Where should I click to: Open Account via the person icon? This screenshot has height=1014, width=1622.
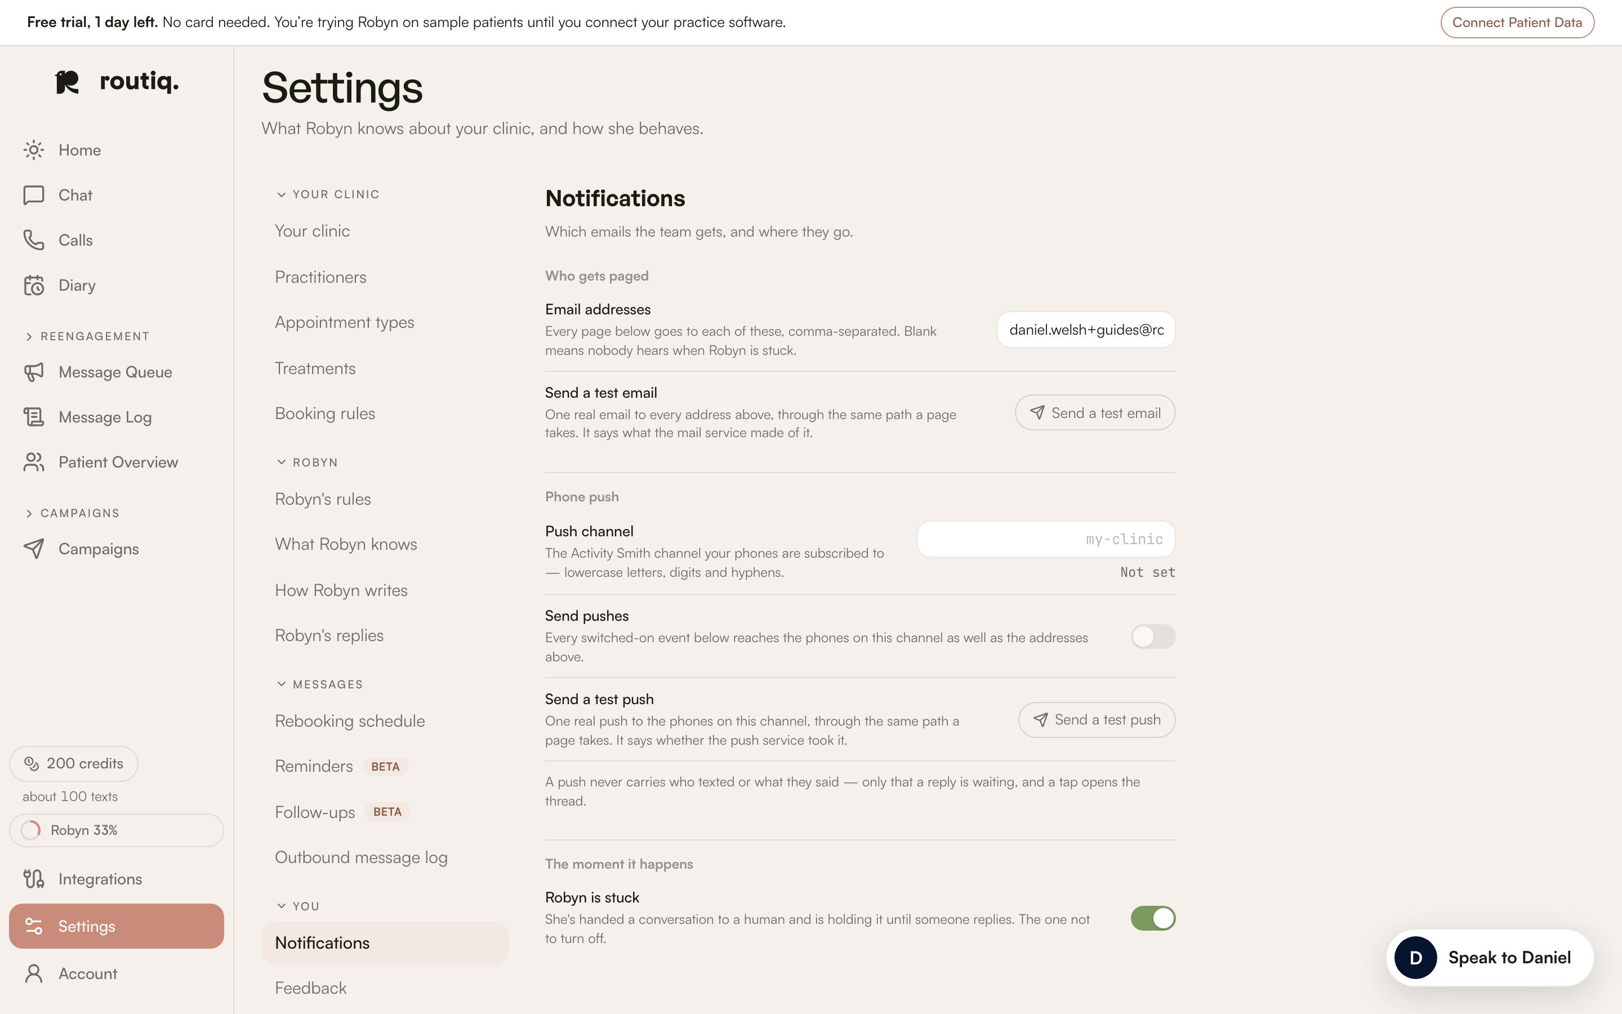[x=34, y=973]
